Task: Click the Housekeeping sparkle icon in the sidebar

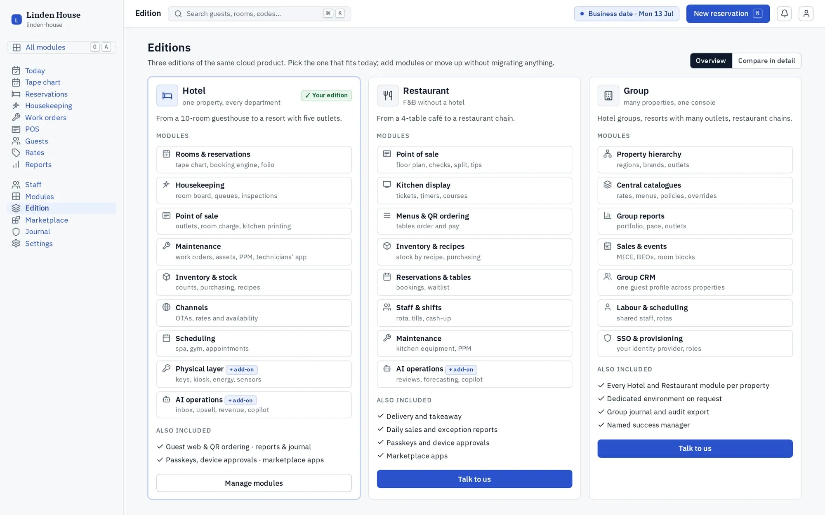Action: (x=16, y=105)
